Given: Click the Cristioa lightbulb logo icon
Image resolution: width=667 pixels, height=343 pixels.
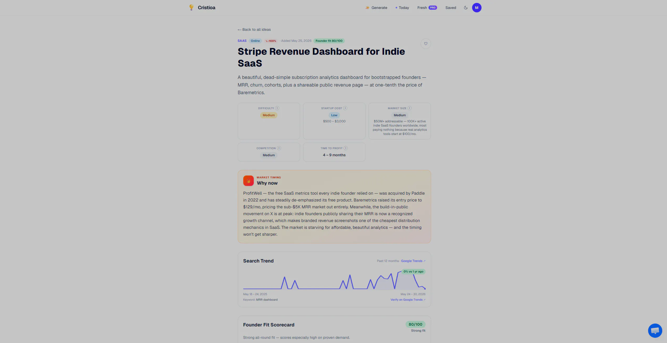Looking at the screenshot, I should [x=191, y=8].
